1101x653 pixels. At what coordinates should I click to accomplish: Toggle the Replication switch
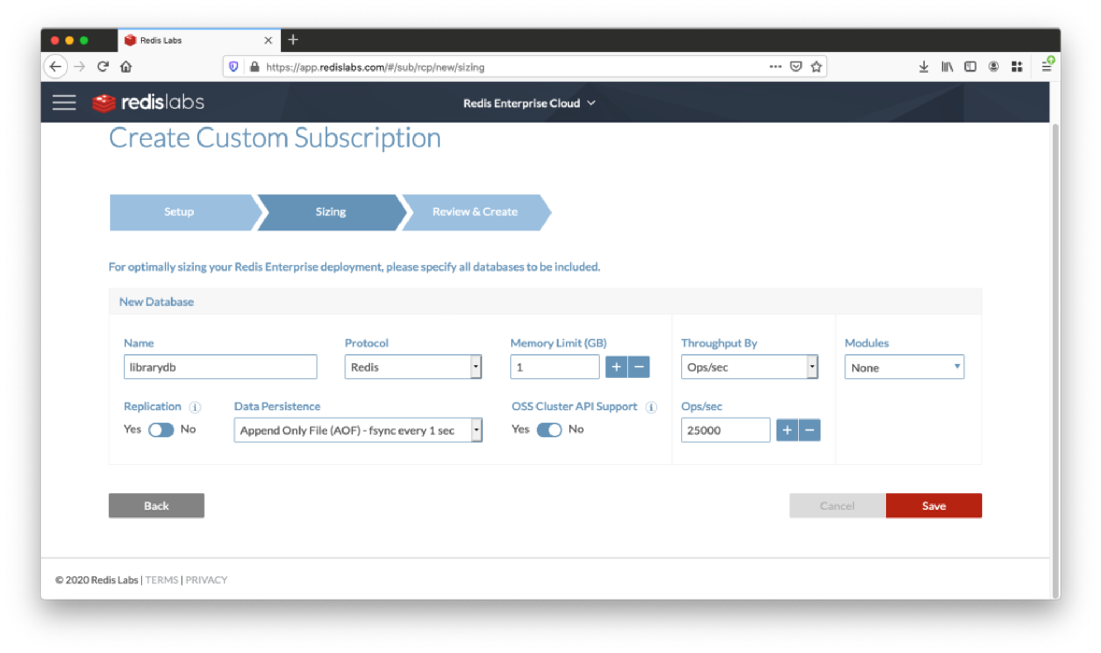[x=161, y=430]
